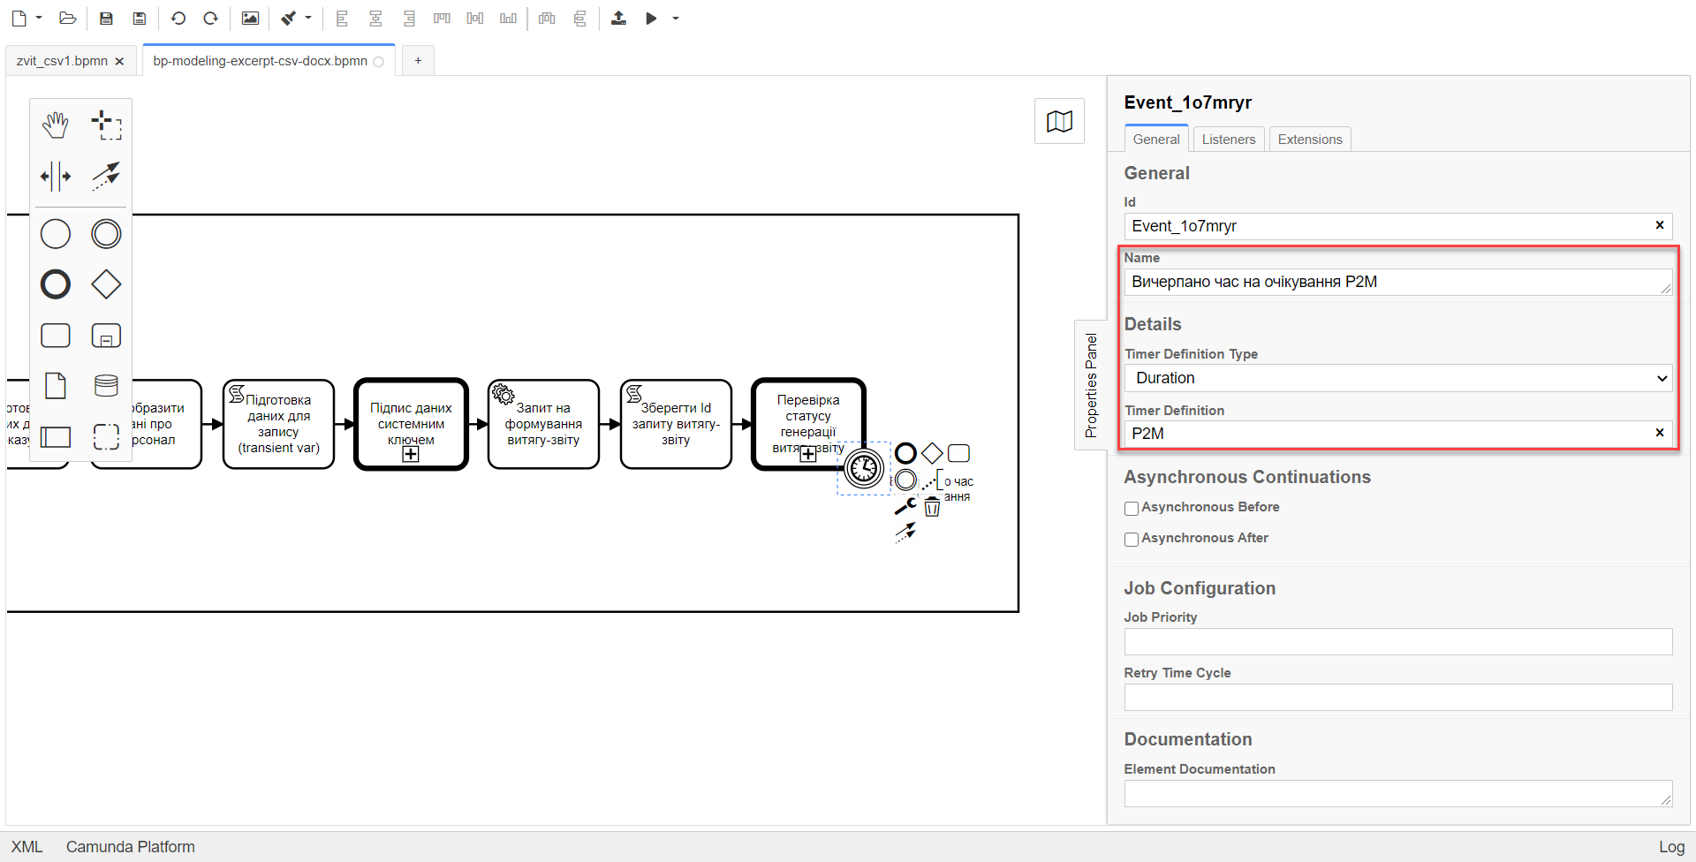
Task: Append an end event from the context pad
Action: 905,453
